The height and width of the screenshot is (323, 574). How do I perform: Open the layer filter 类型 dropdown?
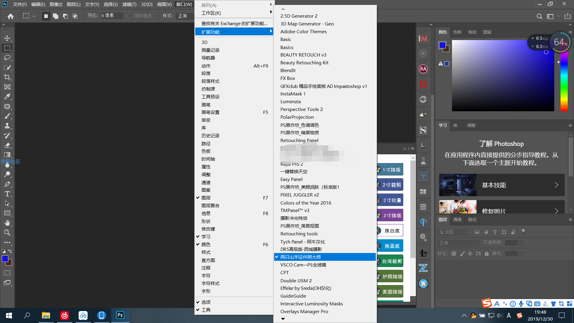pyautogui.click(x=453, y=232)
